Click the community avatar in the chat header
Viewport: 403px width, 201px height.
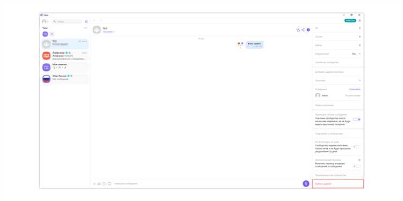[97, 29]
